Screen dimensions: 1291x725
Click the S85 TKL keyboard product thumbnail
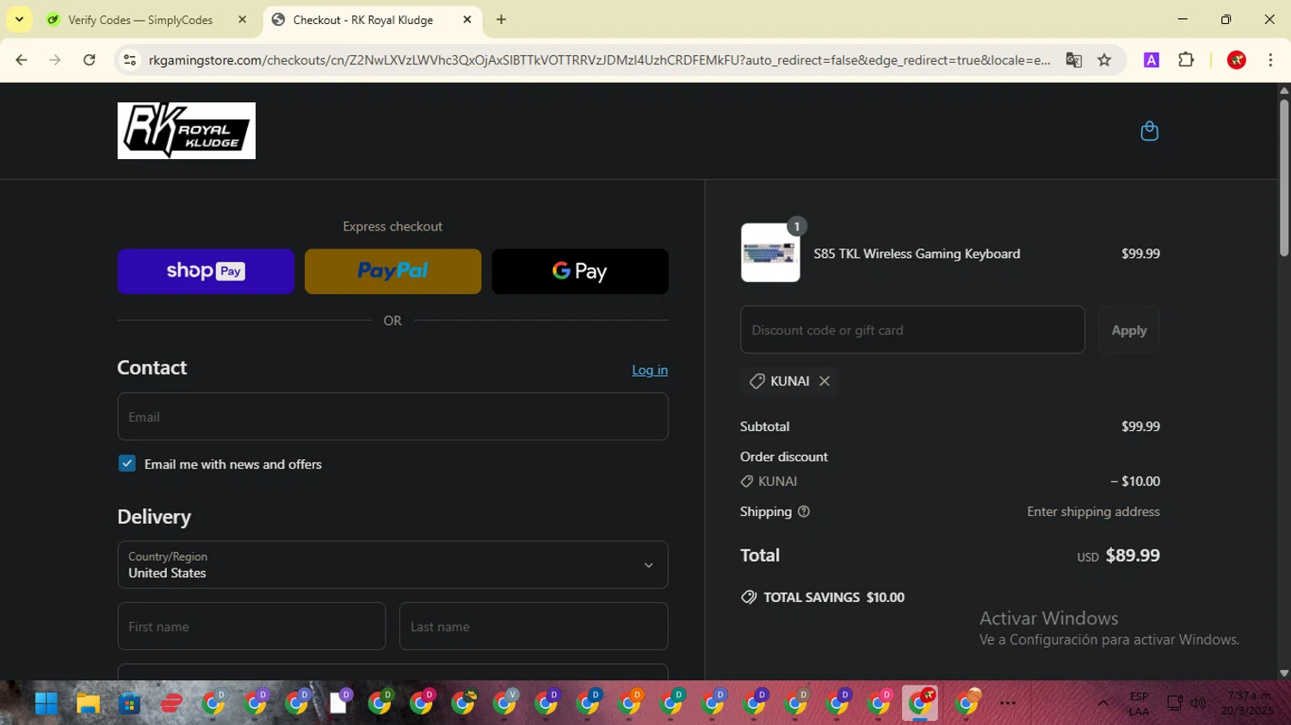(770, 253)
